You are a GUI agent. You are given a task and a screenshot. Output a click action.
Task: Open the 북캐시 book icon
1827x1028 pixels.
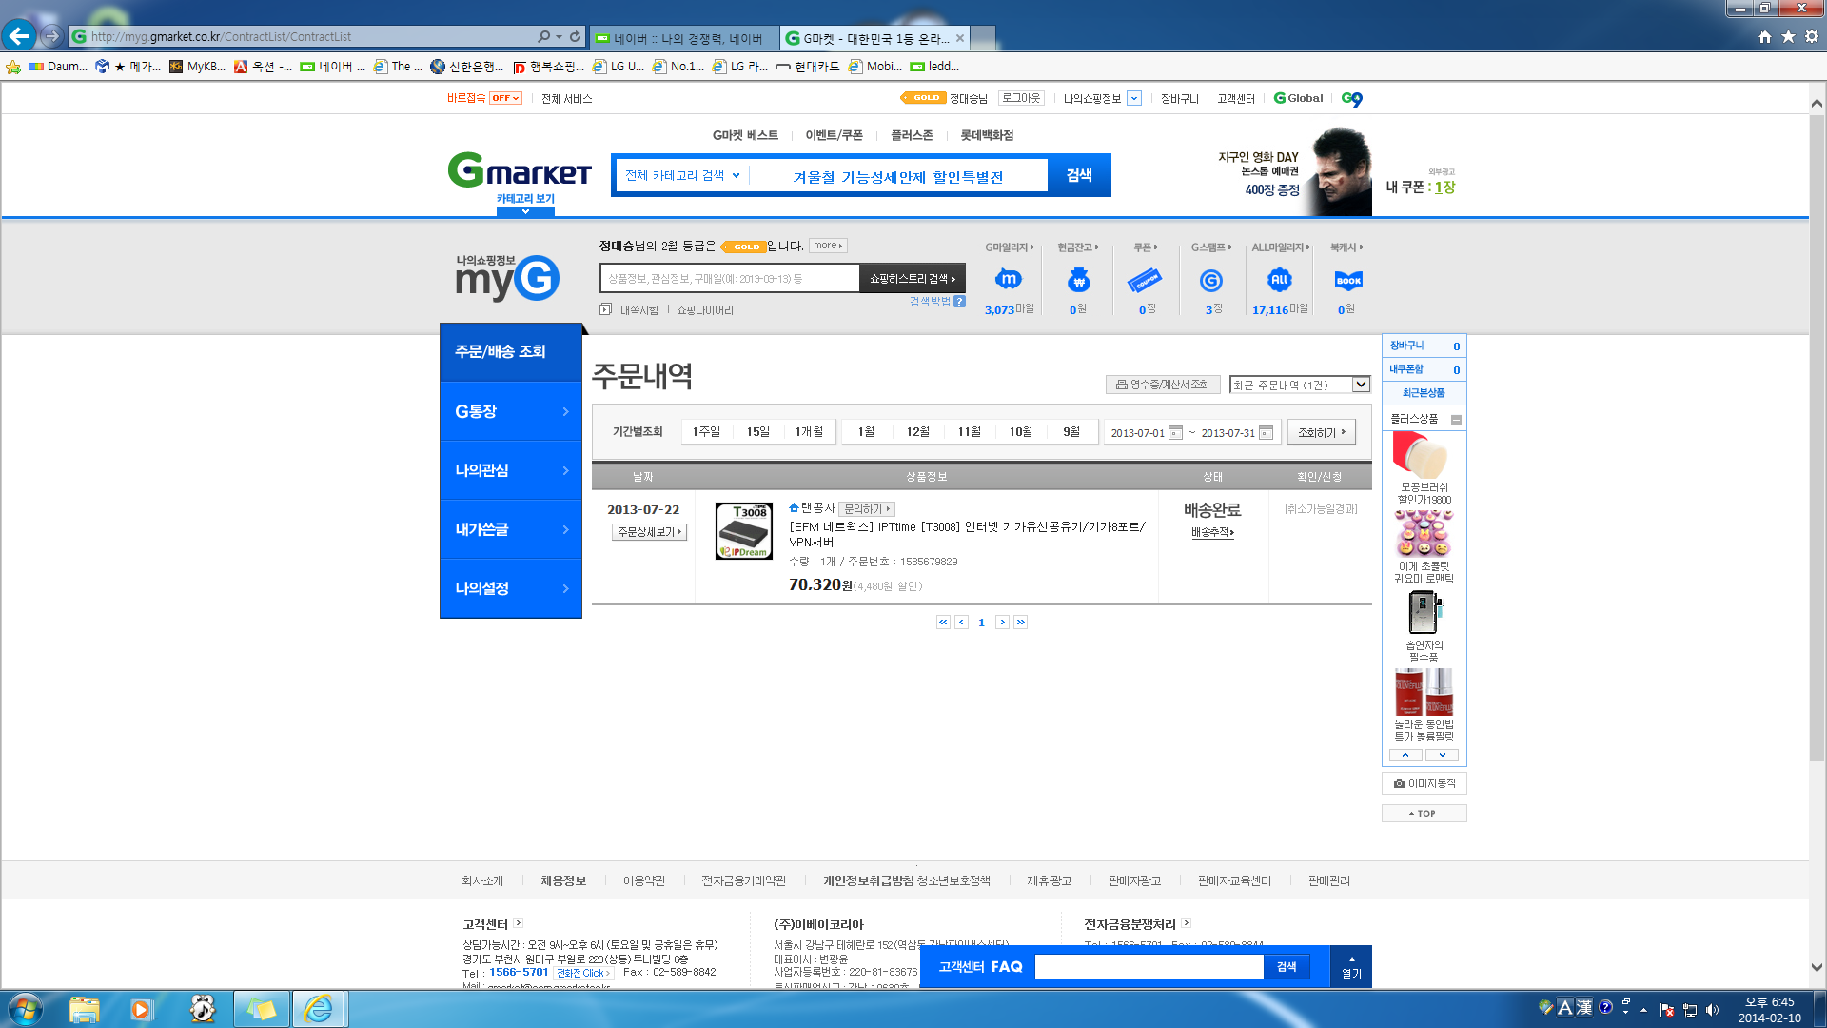(1348, 280)
